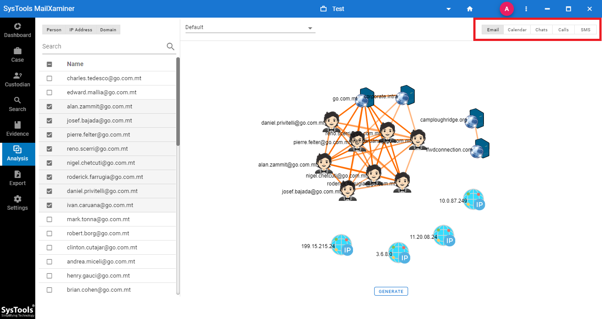Select the Person filter tab
Viewport: 602px width, 319px height.
point(54,30)
